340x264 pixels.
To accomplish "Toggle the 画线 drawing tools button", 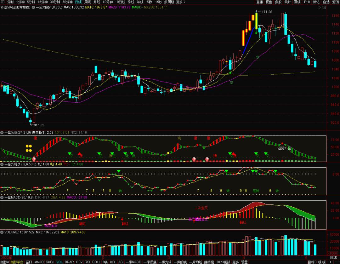I will (297, 2).
